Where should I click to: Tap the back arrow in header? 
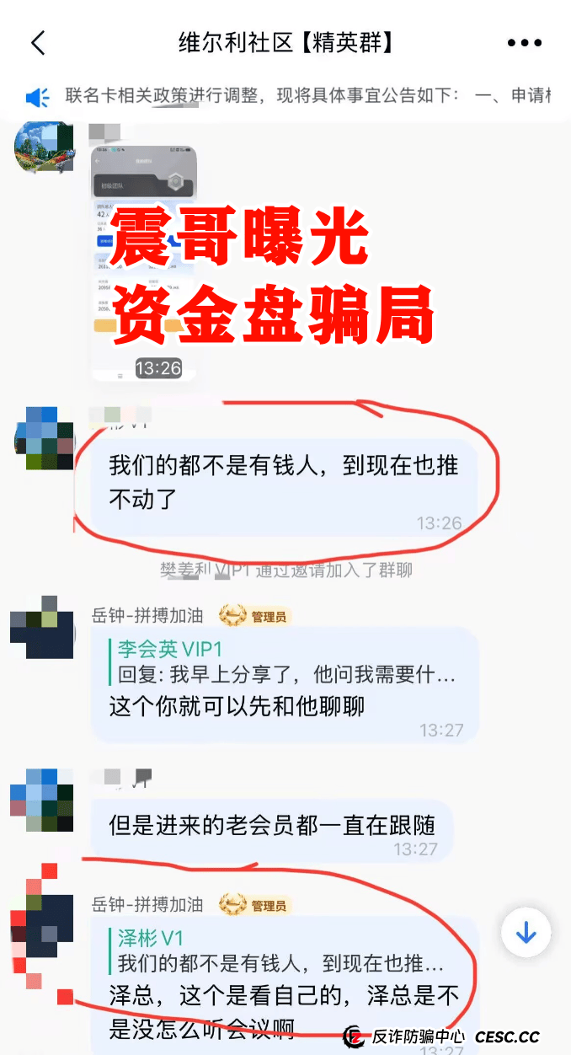(38, 43)
